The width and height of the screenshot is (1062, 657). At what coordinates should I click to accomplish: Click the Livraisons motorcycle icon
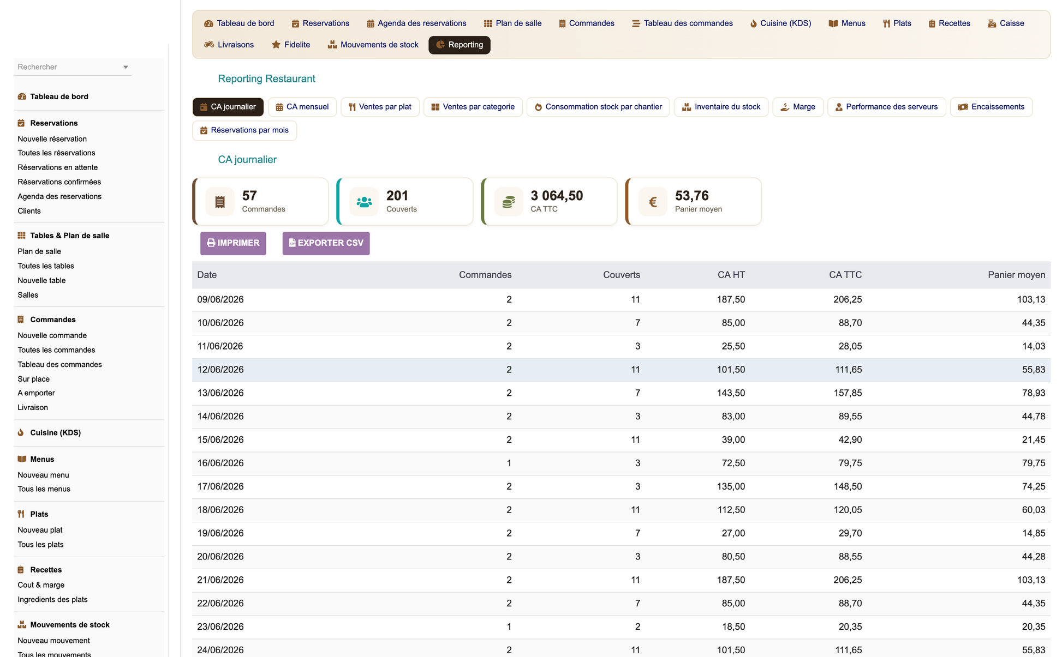point(209,45)
